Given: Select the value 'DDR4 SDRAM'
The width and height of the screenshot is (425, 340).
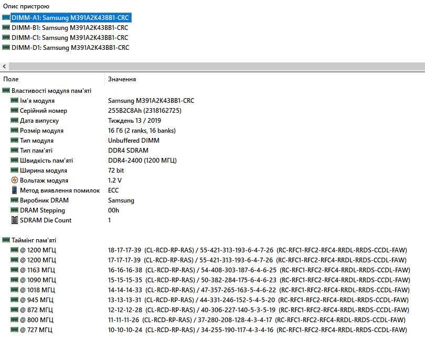Looking at the screenshot, I should (x=128, y=151).
